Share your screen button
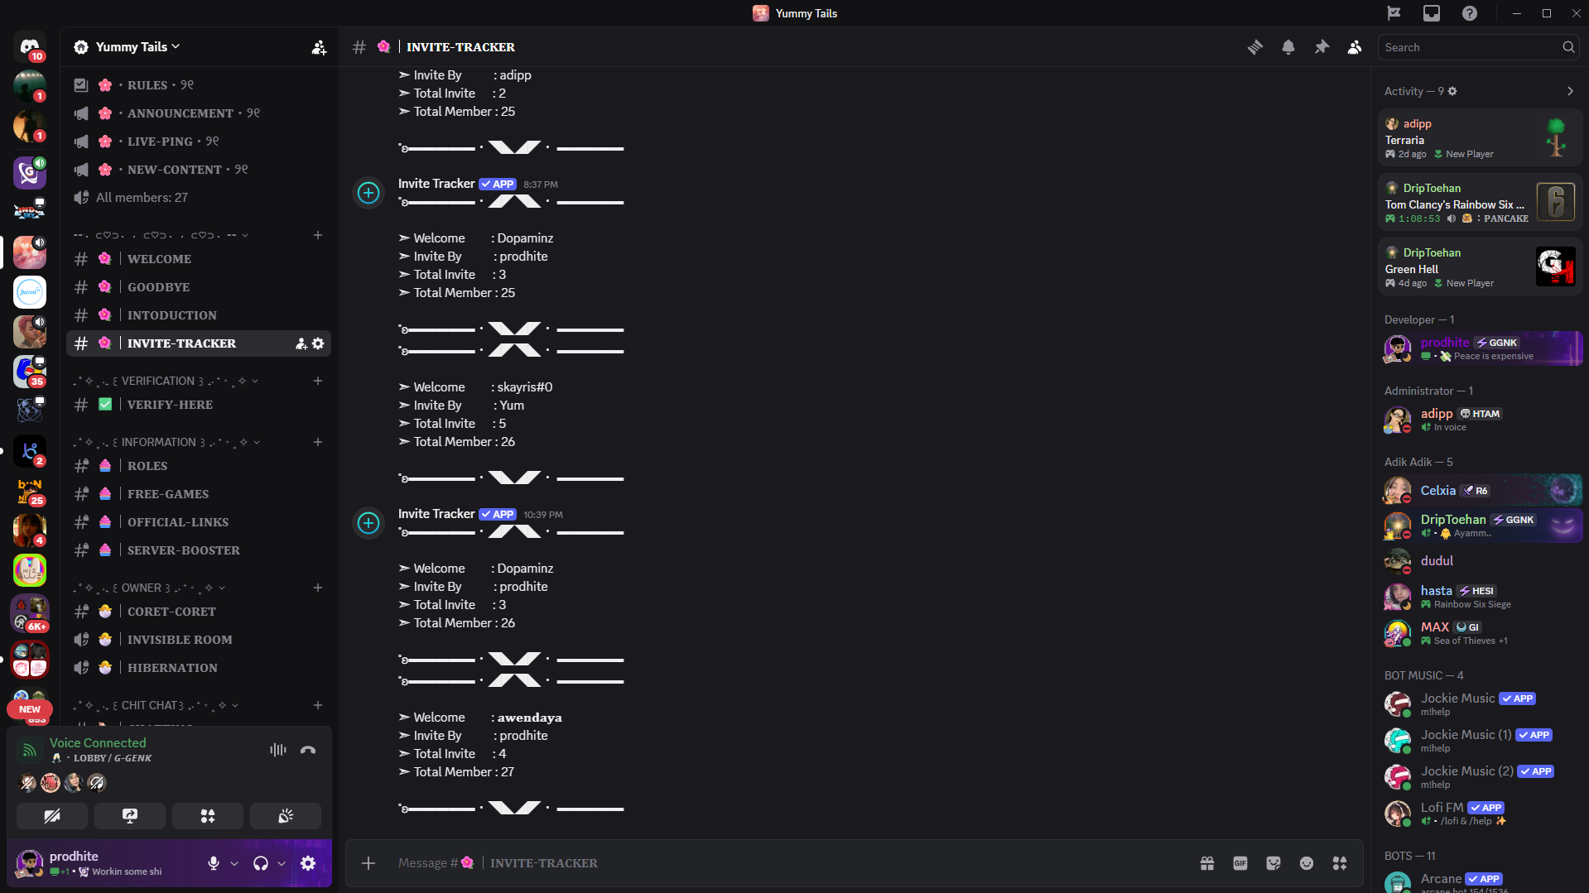The height and width of the screenshot is (893, 1589). [130, 816]
